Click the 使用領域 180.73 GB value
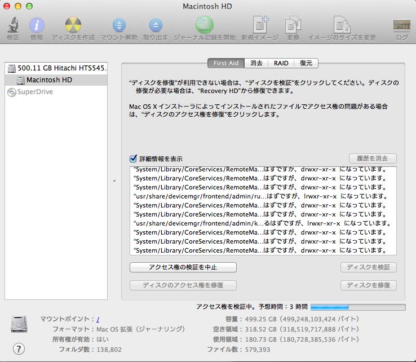The width and height of the screenshot is (416, 362). coord(302,339)
